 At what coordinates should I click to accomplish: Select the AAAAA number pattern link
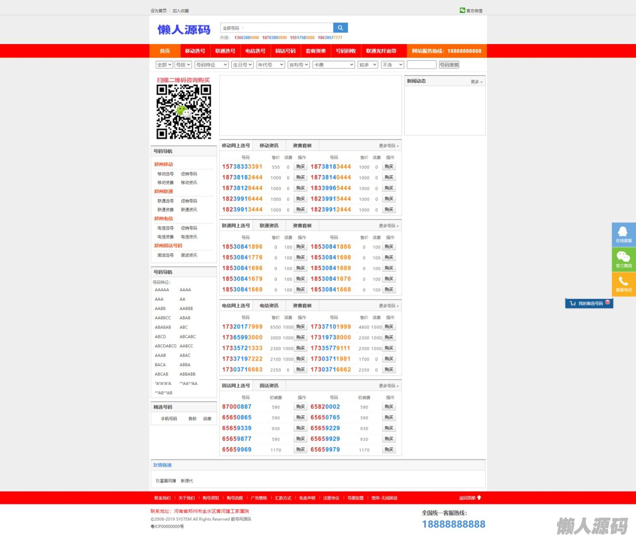[162, 290]
